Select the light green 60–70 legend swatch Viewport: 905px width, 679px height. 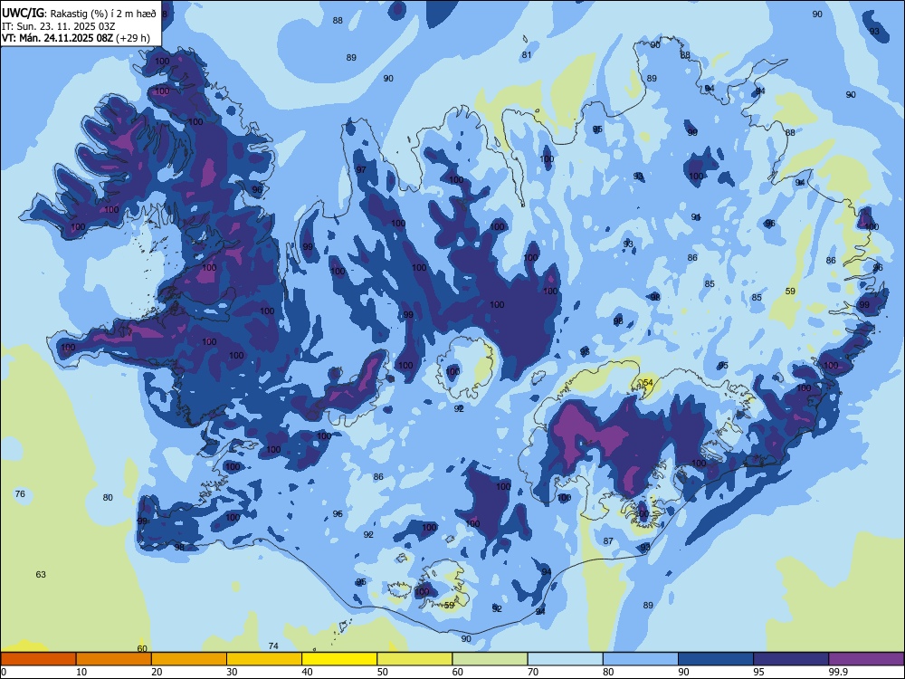click(x=490, y=659)
